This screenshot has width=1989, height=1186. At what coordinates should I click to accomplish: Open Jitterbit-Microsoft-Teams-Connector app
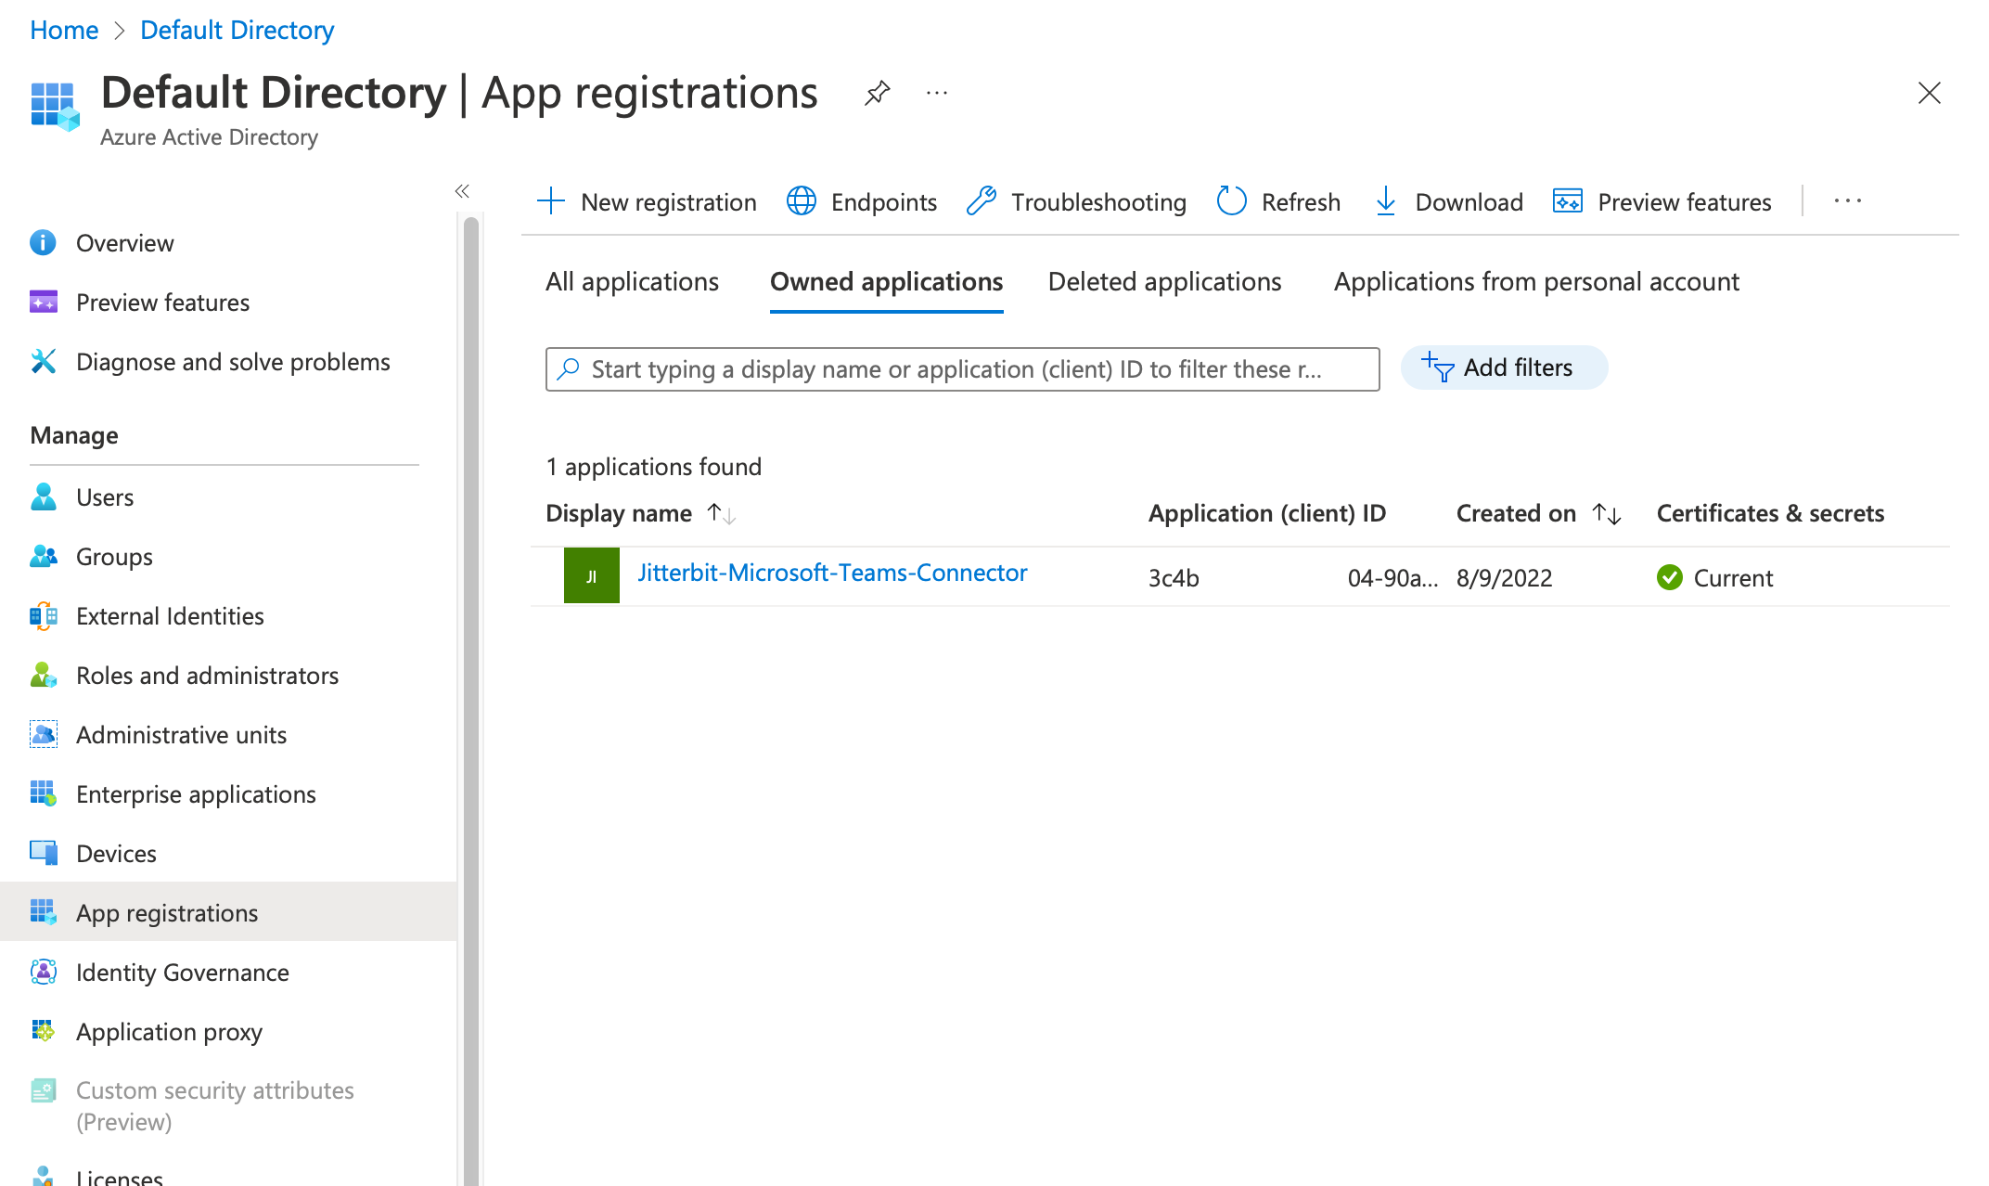pyautogui.click(x=832, y=574)
